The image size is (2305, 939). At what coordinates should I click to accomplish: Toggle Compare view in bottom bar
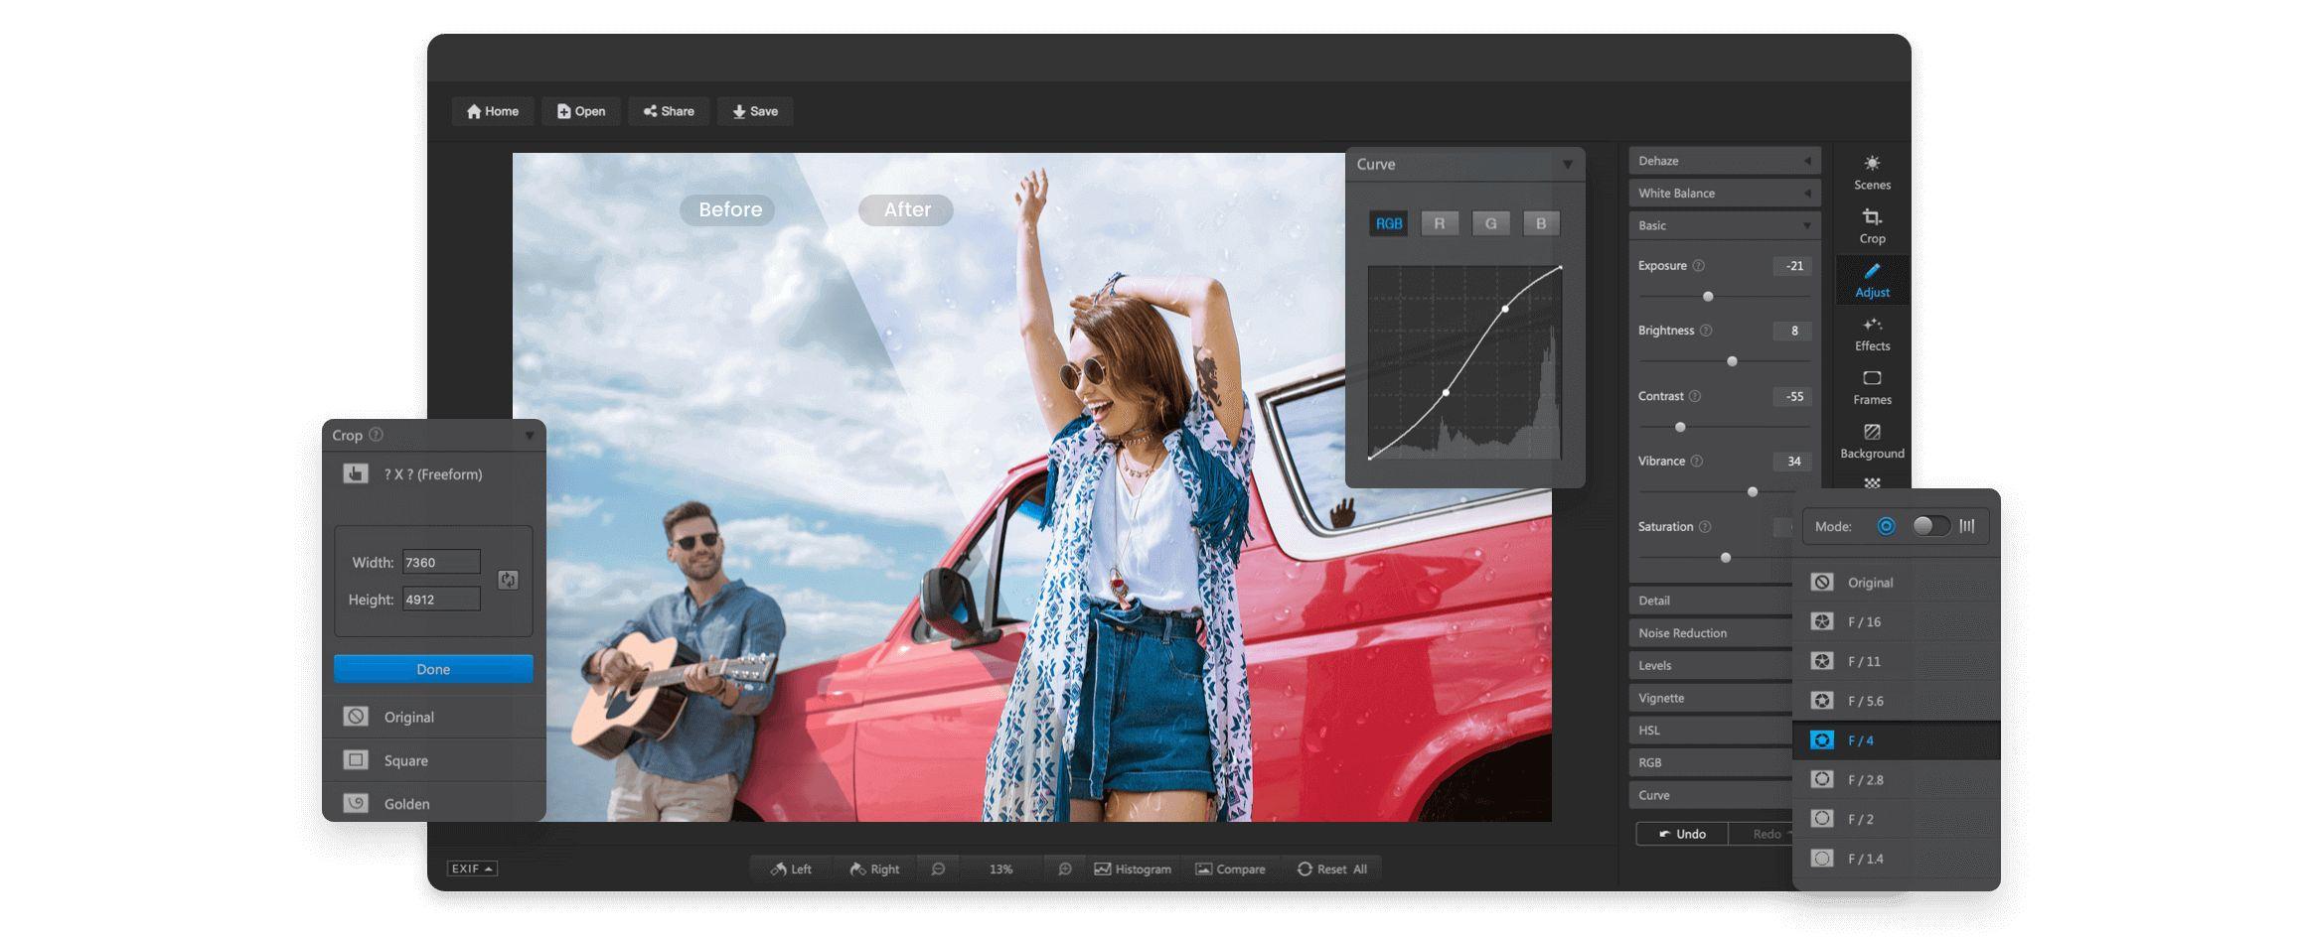pos(1232,869)
